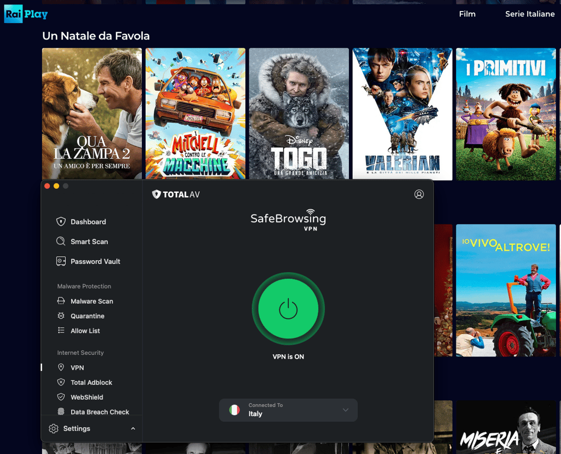The width and height of the screenshot is (561, 454).
Task: Close the TotalAV window with red button
Action: tap(47, 186)
